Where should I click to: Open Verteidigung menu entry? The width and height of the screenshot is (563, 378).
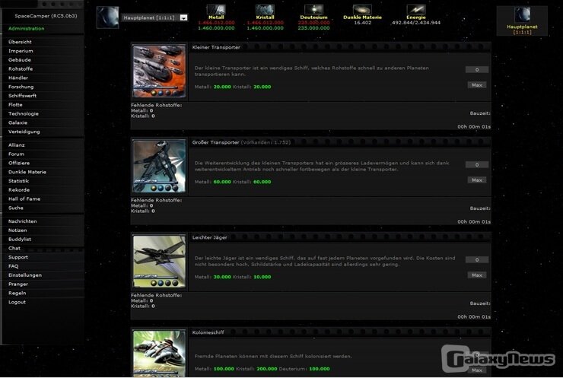click(x=24, y=132)
